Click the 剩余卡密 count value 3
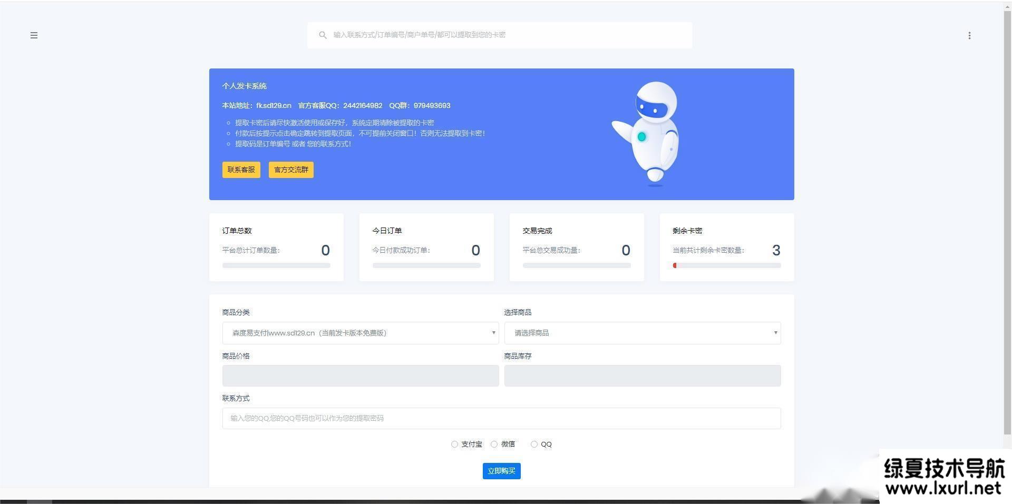 [776, 250]
